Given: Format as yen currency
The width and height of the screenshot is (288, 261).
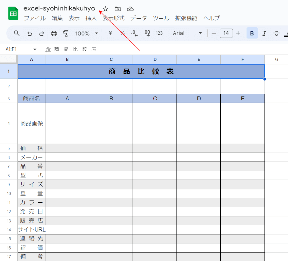Looking at the screenshot, I should (x=110, y=33).
